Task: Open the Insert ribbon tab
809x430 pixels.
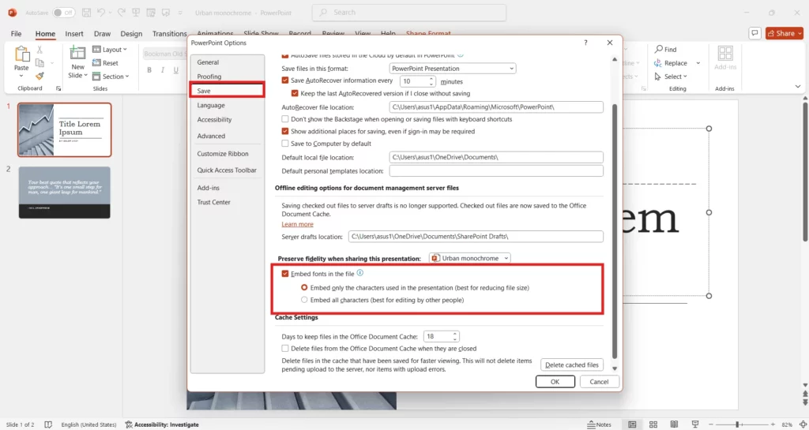Action: [74, 34]
